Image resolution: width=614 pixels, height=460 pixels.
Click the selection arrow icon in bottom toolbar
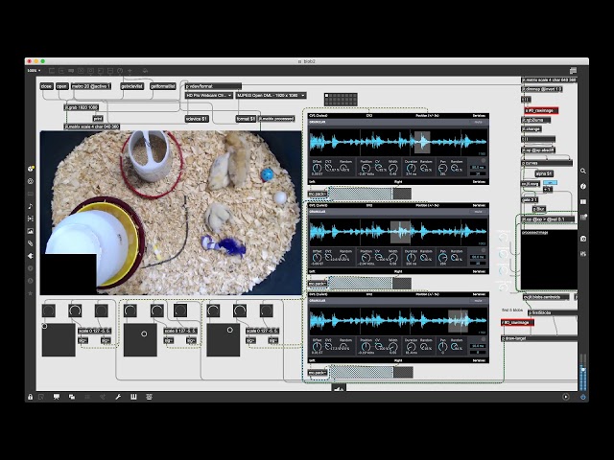coord(41,397)
